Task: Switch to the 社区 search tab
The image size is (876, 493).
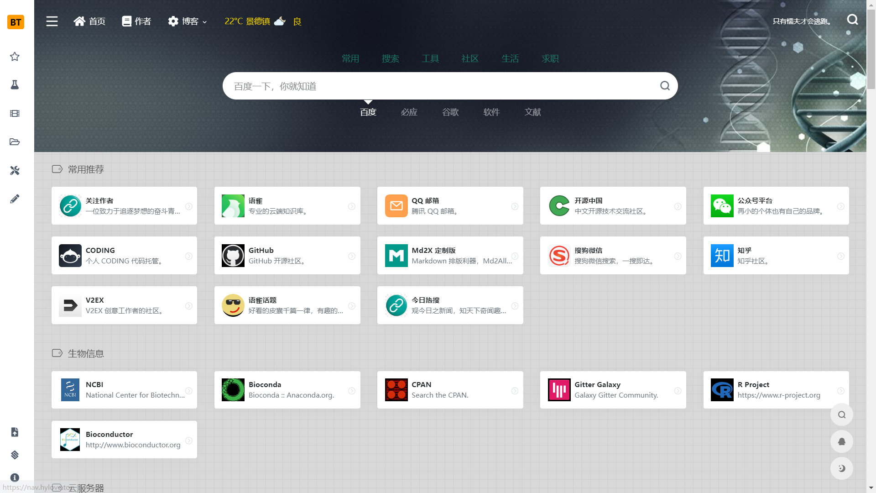Action: (469, 58)
